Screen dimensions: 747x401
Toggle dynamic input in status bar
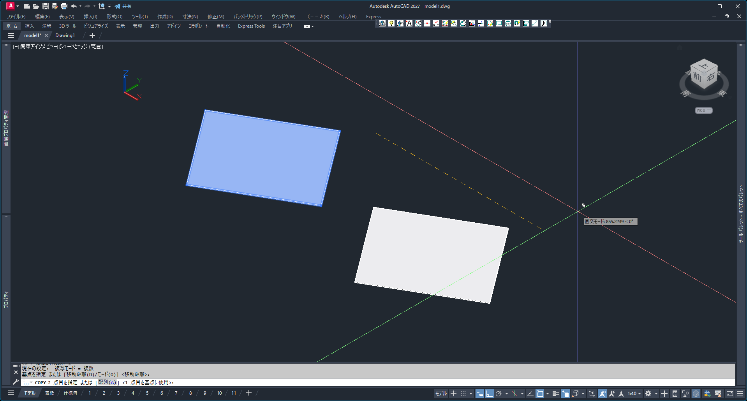coord(480,394)
